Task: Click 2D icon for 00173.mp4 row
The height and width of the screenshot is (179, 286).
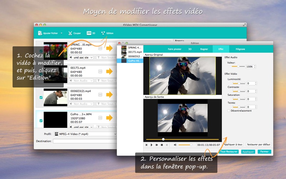Action: pyautogui.click(x=100, y=72)
